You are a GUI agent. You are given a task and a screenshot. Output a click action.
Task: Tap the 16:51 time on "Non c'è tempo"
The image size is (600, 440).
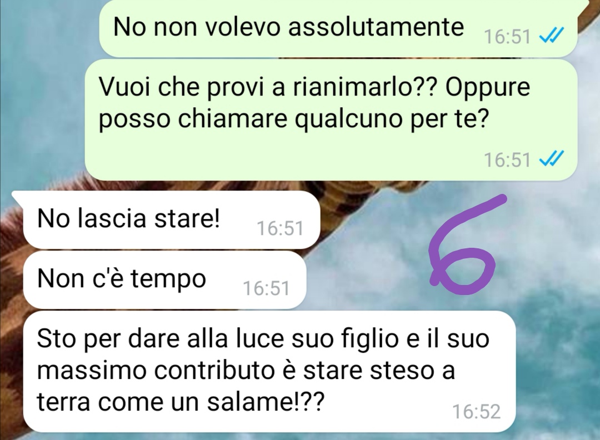(x=266, y=288)
